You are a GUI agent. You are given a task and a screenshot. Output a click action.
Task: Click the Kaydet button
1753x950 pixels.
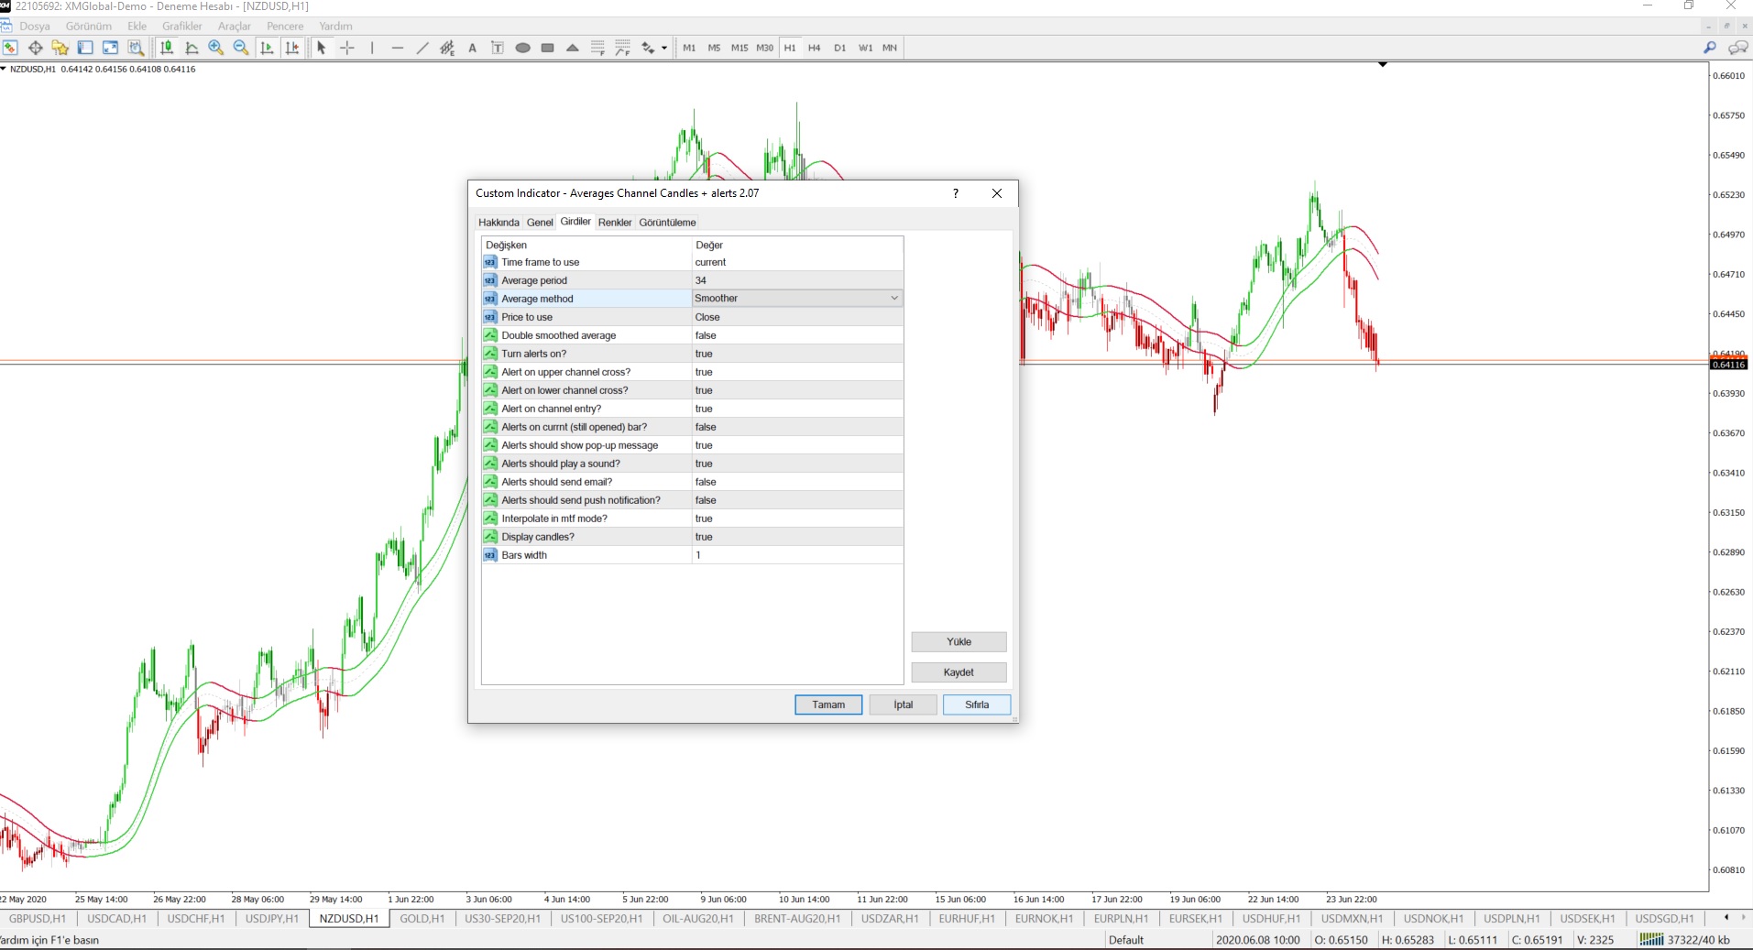(x=959, y=672)
